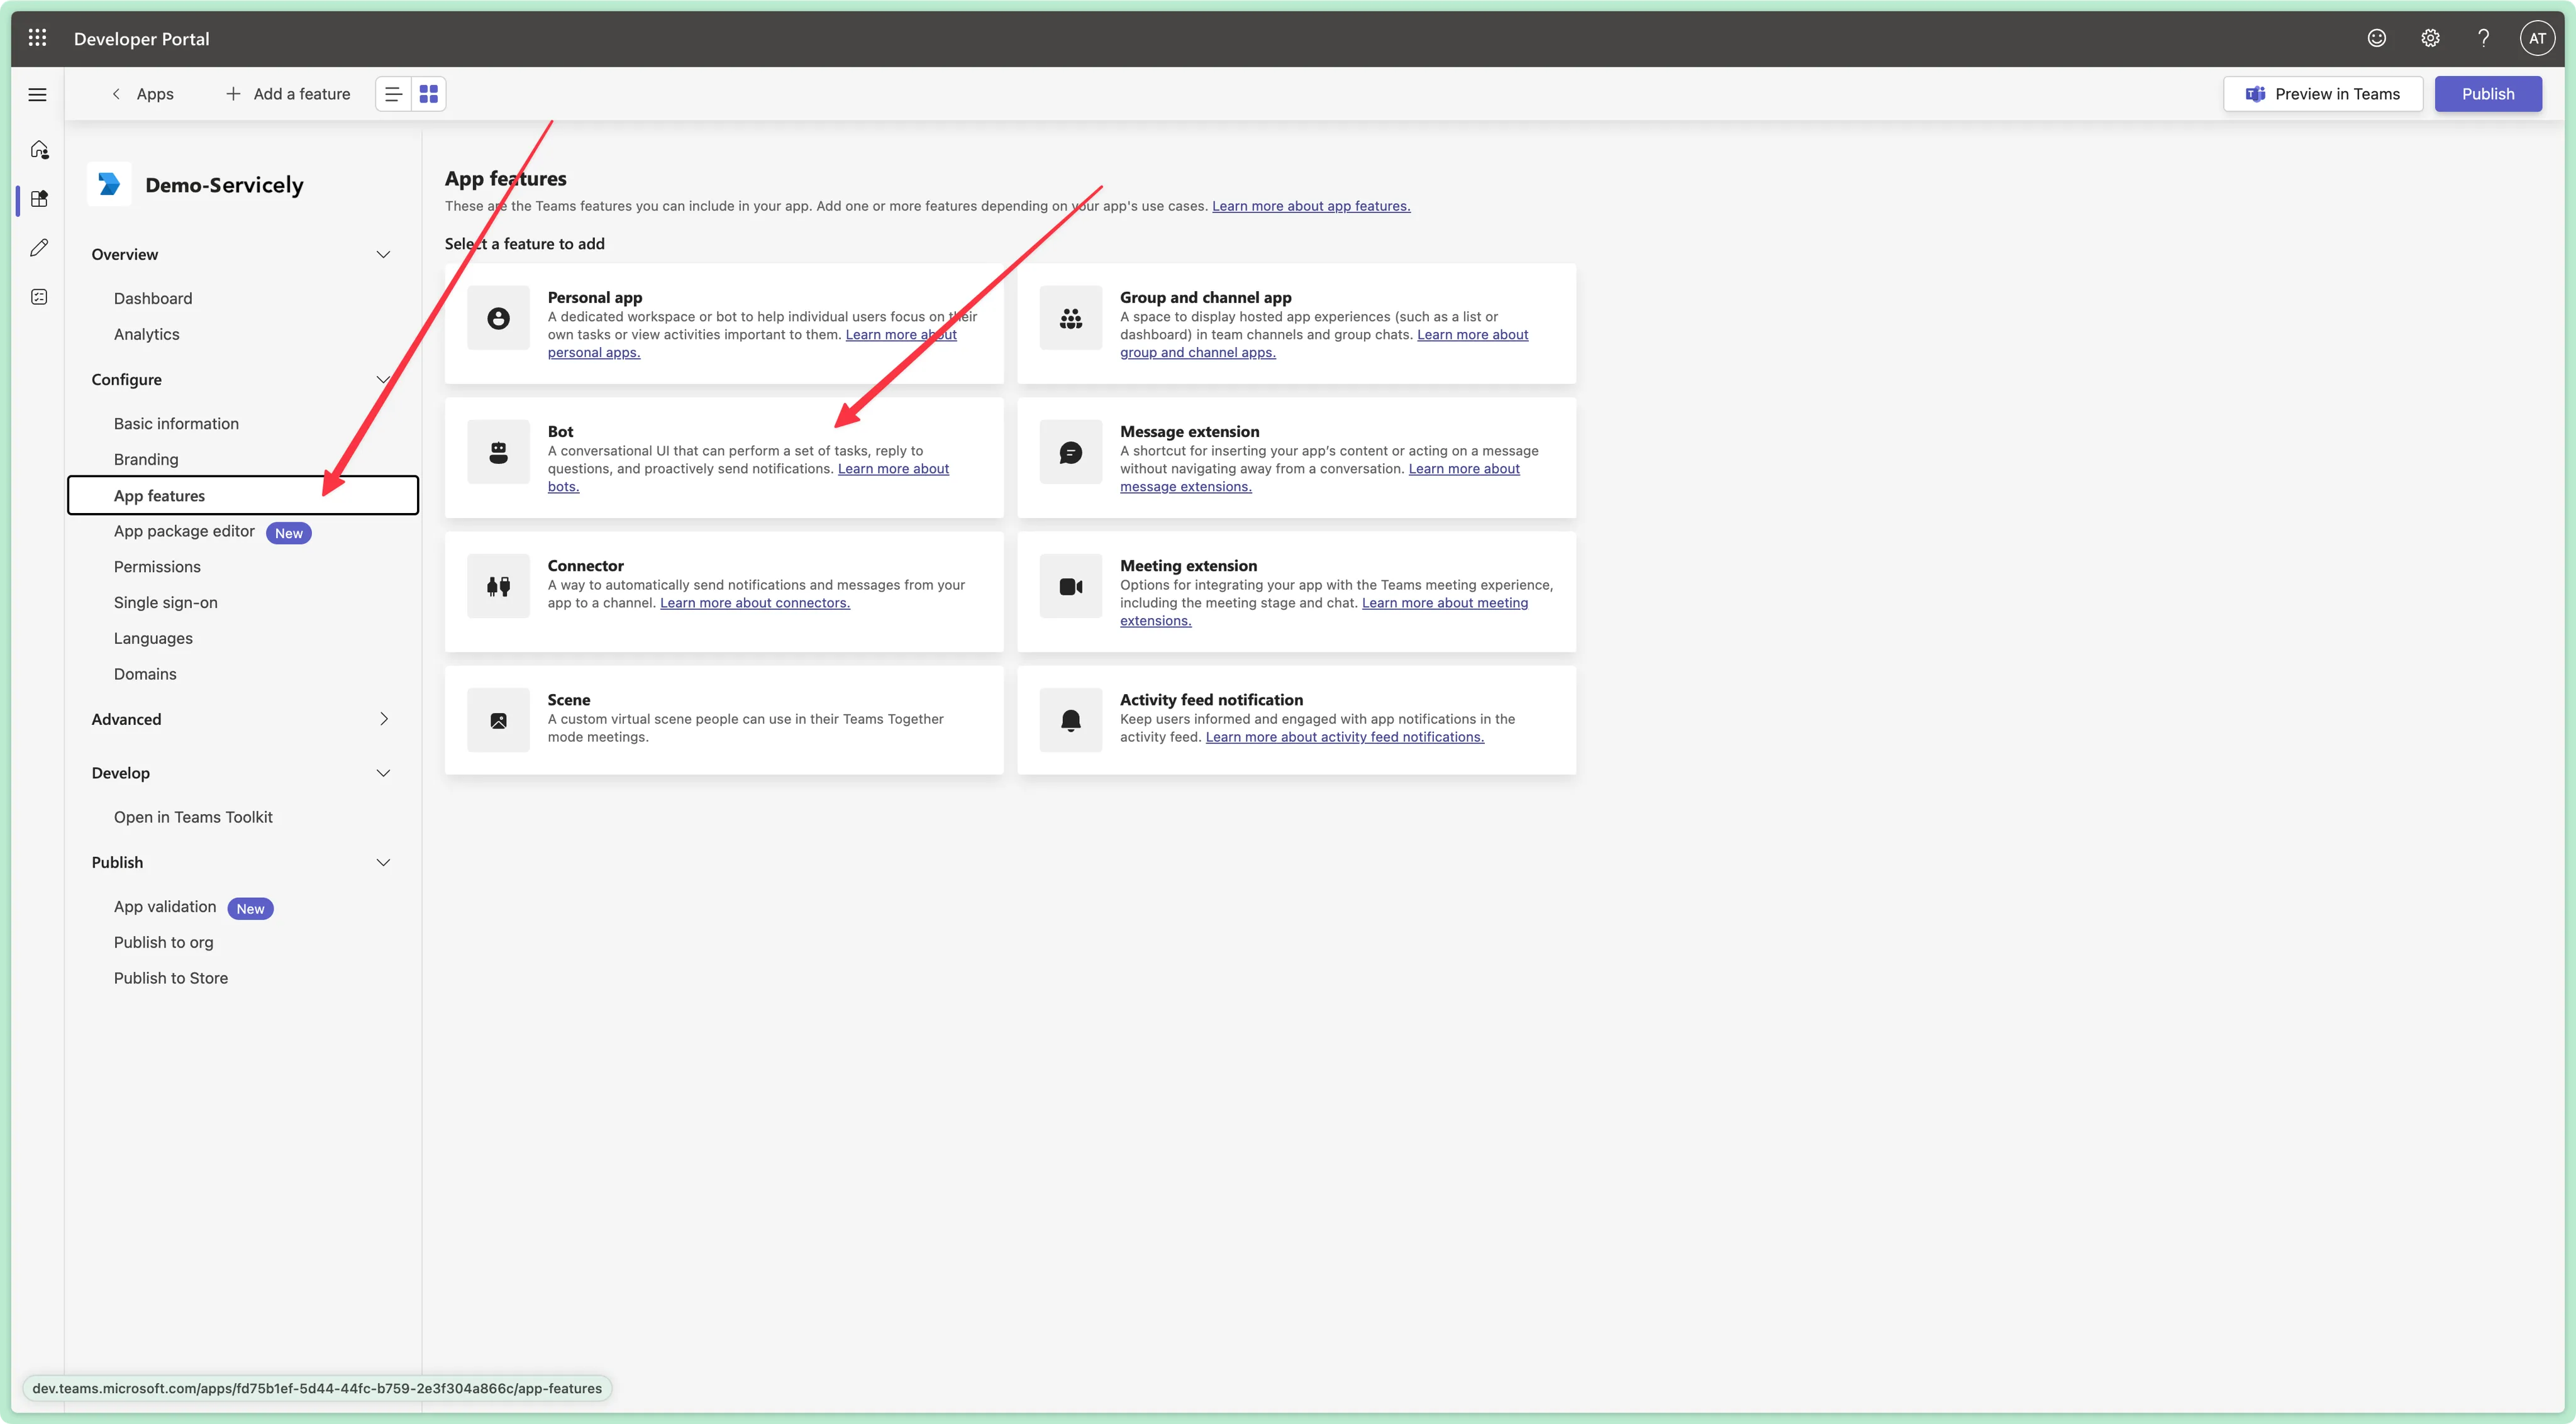Click the Activity feed bell icon
Screen dimensions: 2576x1424
click(x=1071, y=720)
